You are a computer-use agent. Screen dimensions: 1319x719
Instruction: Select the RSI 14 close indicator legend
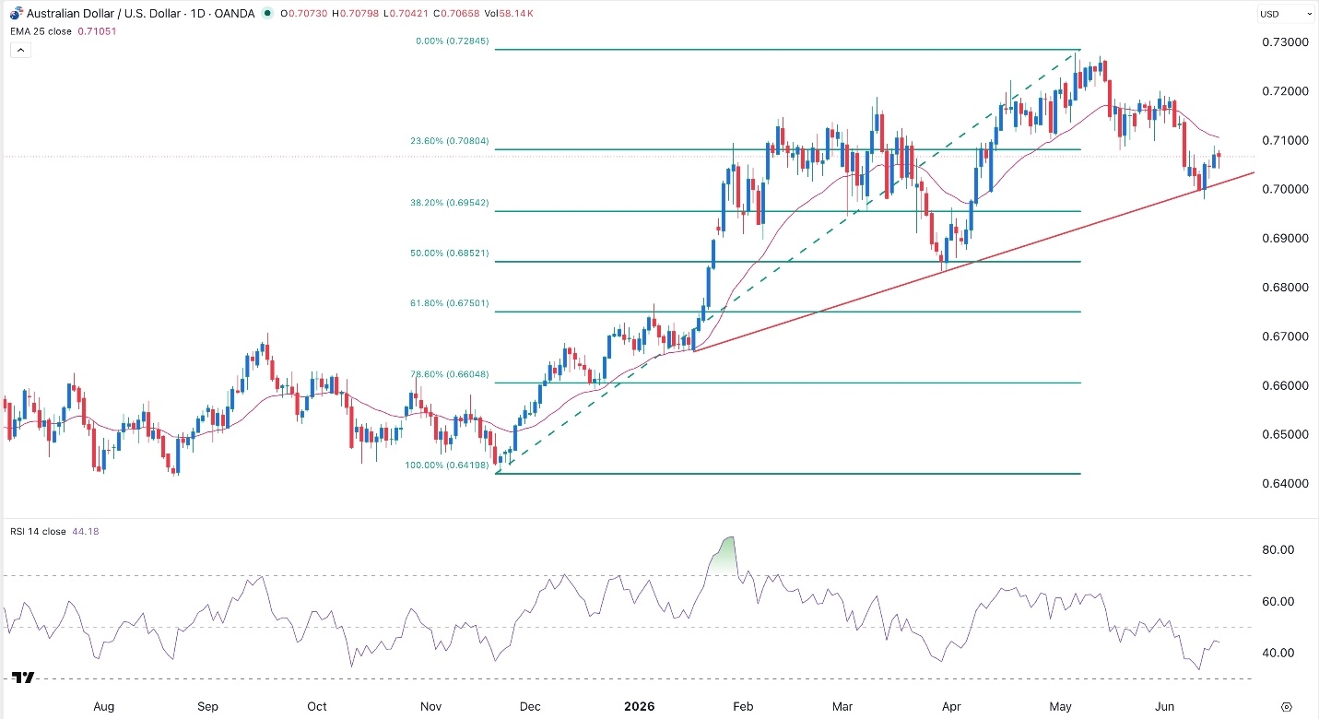tap(36, 532)
